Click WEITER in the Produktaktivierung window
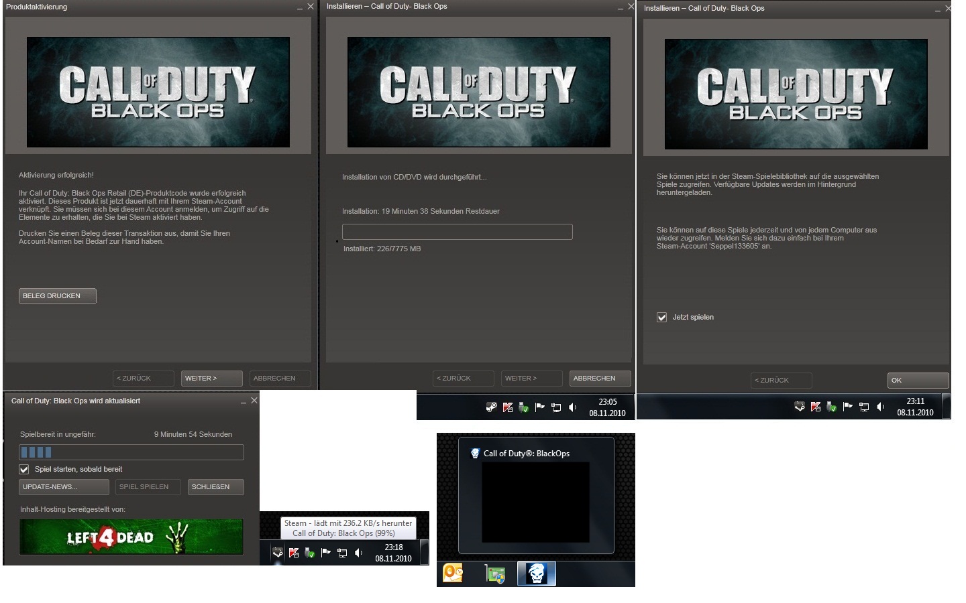The height and width of the screenshot is (603, 966). pos(212,379)
